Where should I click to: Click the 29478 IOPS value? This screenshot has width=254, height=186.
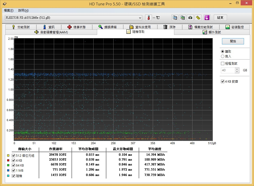tap(58, 155)
